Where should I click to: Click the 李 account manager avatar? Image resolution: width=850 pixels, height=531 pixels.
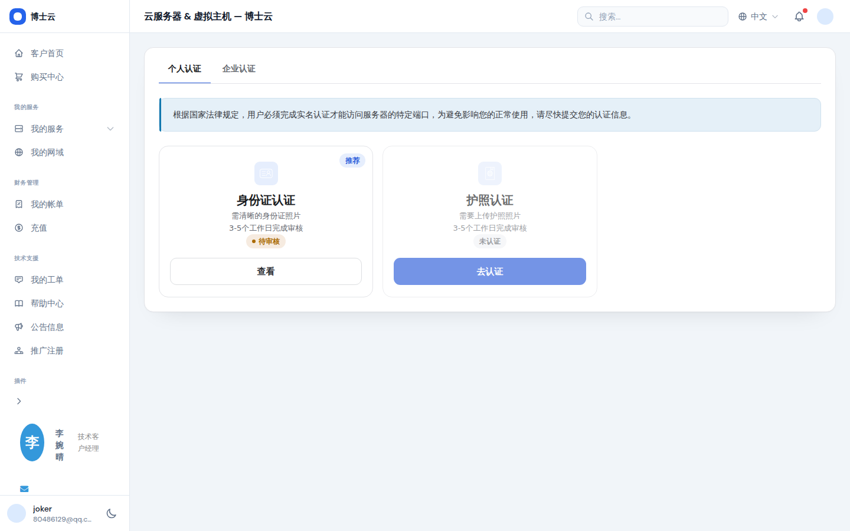[32, 442]
